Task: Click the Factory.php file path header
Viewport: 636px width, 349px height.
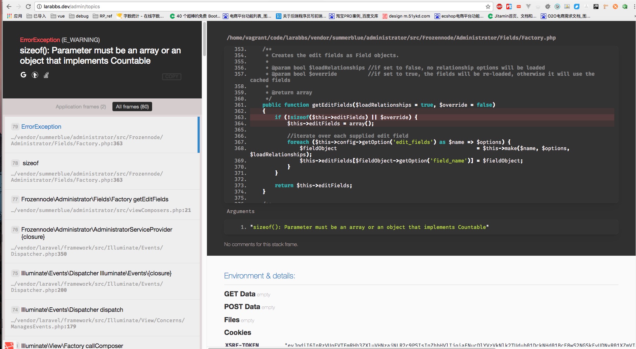Action: click(x=391, y=38)
